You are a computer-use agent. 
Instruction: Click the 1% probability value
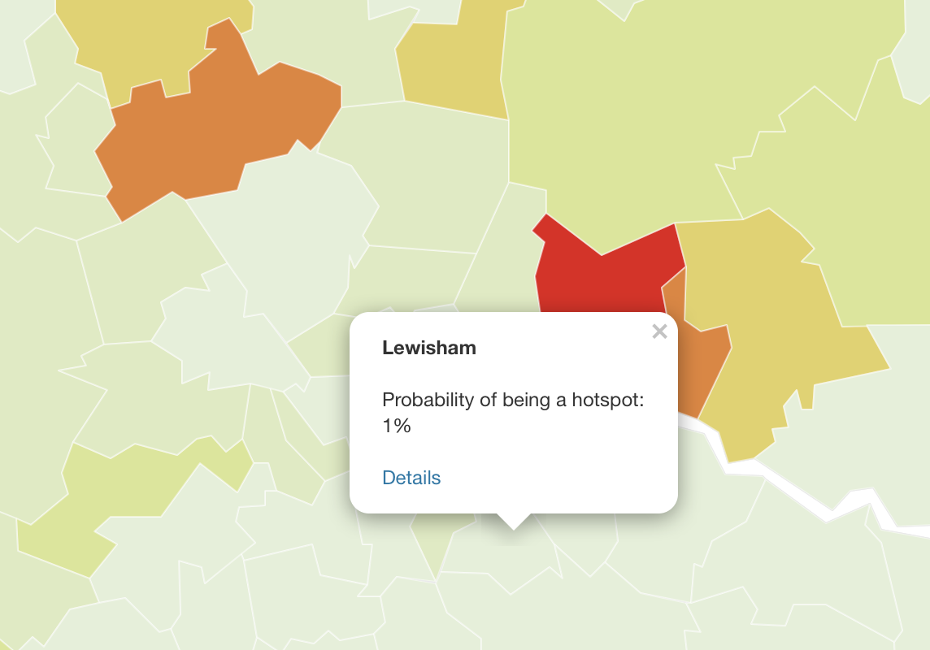tap(397, 425)
